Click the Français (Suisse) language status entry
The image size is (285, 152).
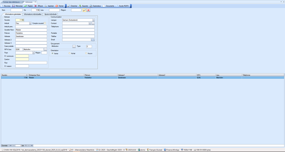coord(155,150)
